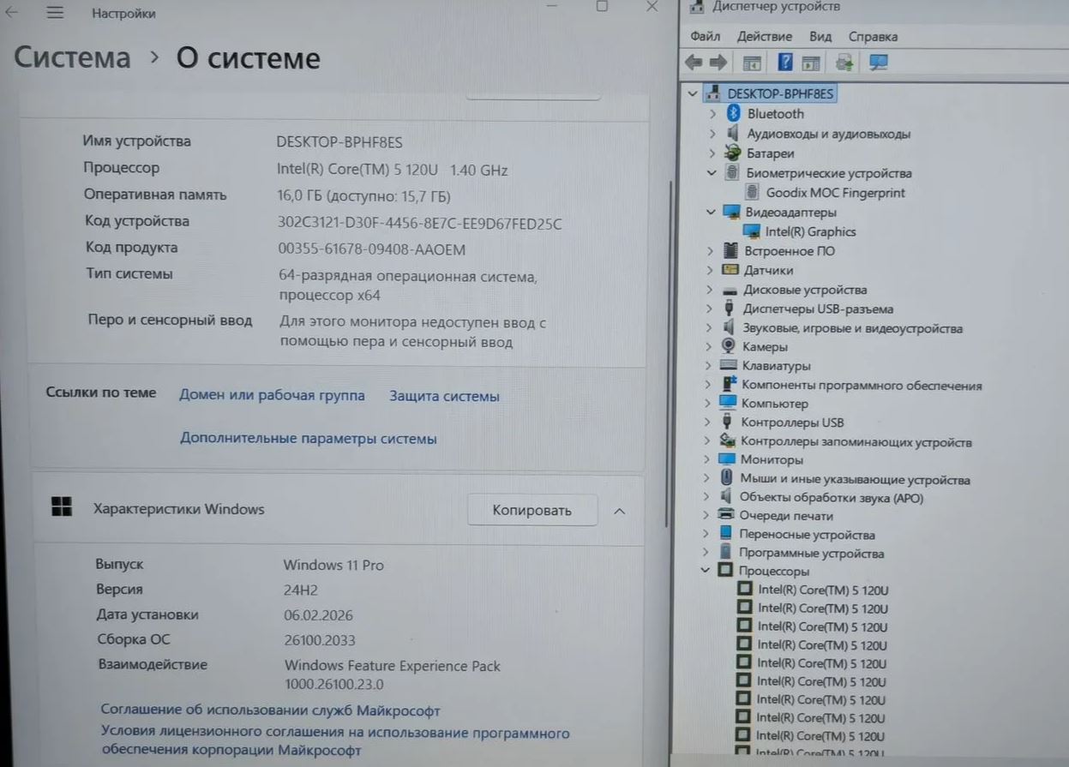Screen dimensions: 1069x767
Task: Click the update driver toolbar icon
Action: point(844,63)
